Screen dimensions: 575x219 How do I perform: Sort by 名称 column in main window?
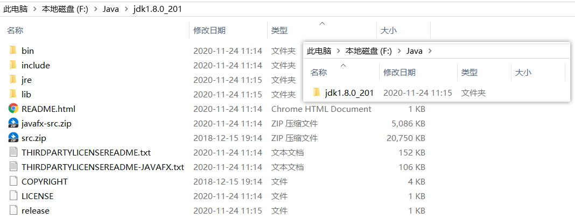15,30
